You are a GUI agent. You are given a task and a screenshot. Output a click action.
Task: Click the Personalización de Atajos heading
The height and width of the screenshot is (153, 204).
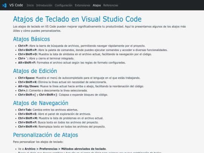point(46,135)
